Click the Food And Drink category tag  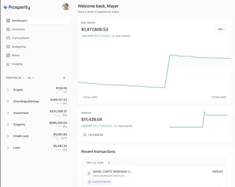tap(99, 181)
